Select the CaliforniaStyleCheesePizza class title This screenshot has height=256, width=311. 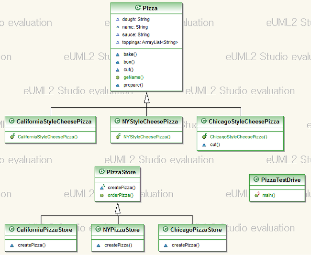pyautogui.click(x=54, y=122)
